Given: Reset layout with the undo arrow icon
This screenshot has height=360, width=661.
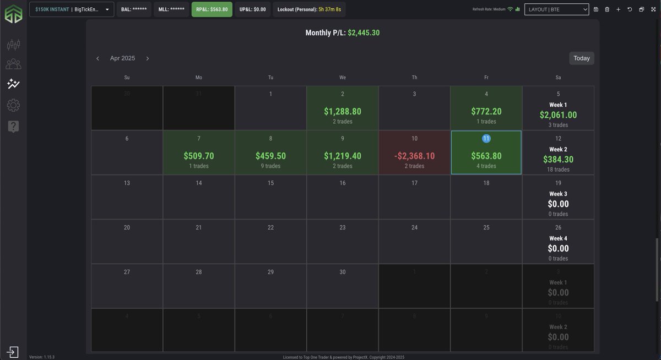Looking at the screenshot, I should [630, 9].
